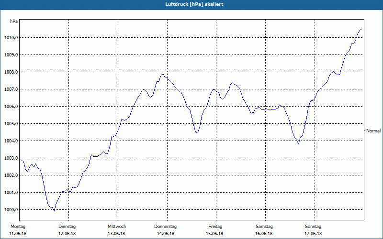383x239 pixels.
Task: Click the "Dienstag" day label
Action: point(67,227)
